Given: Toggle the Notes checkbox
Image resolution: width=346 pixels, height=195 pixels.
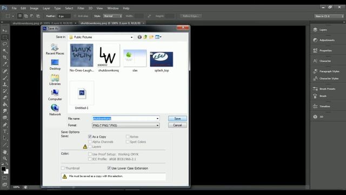Looking at the screenshot, I should 128,136.
